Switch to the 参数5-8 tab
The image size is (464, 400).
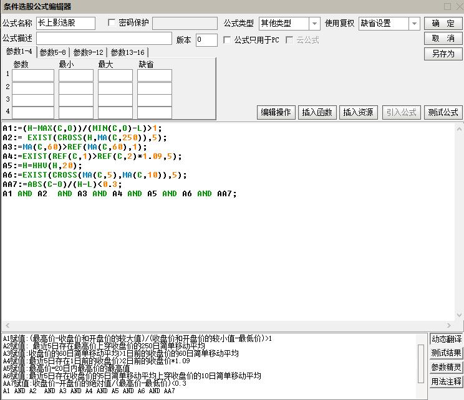coord(53,53)
